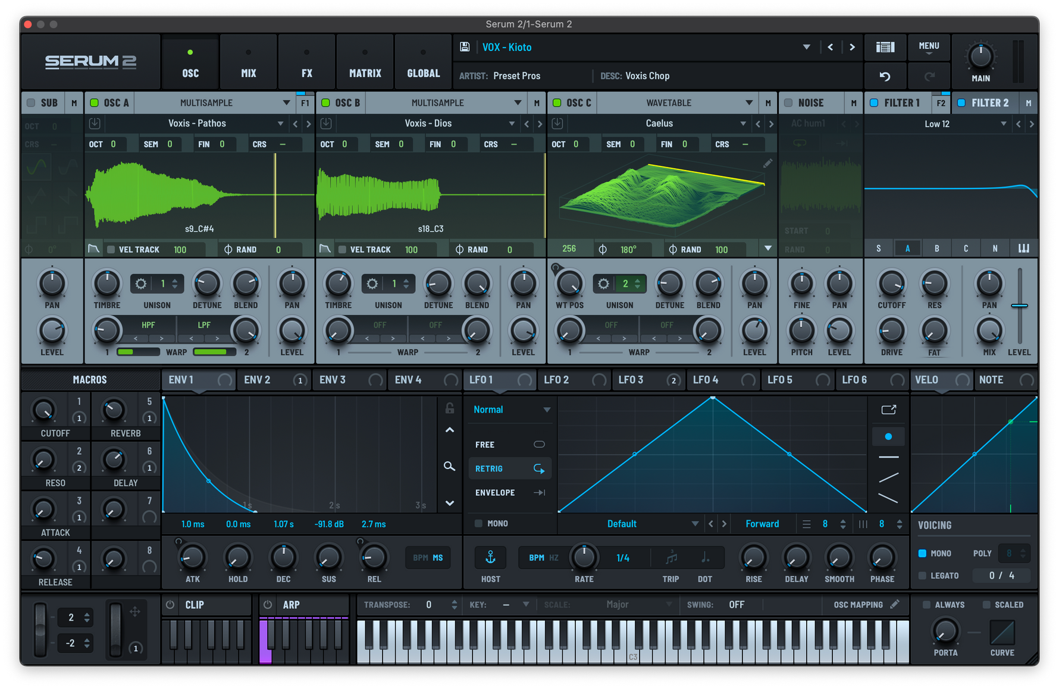Viewport: 1059px width, 689px height.
Task: Select the LFO ramp up line tool
Action: [x=888, y=477]
